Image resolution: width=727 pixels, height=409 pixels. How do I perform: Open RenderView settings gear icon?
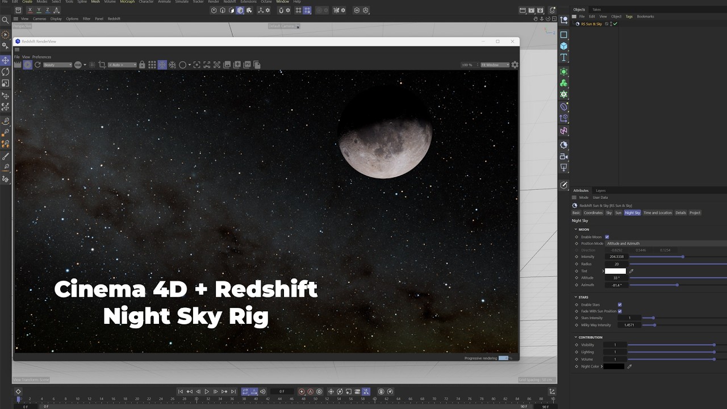[x=515, y=65]
